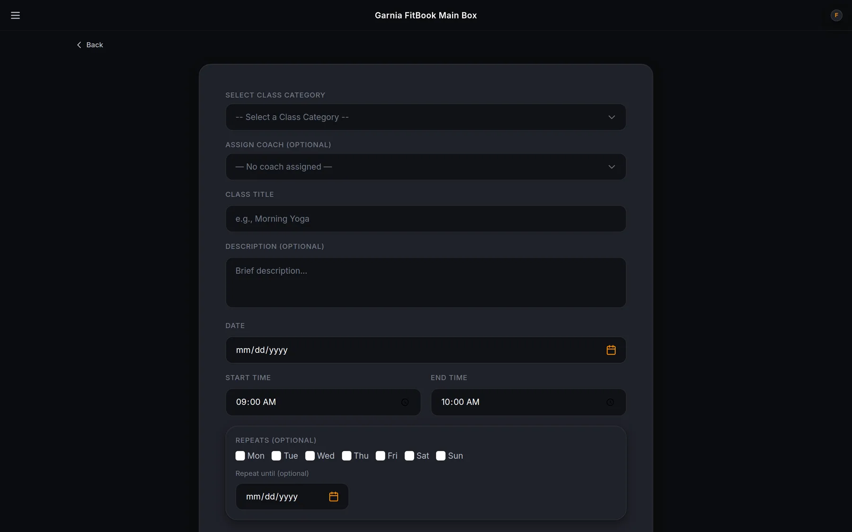This screenshot has width=852, height=532.
Task: Click the user avatar icon labeled F
Action: (836, 15)
